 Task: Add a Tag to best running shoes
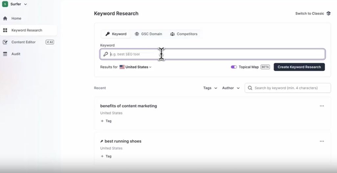click(106, 156)
